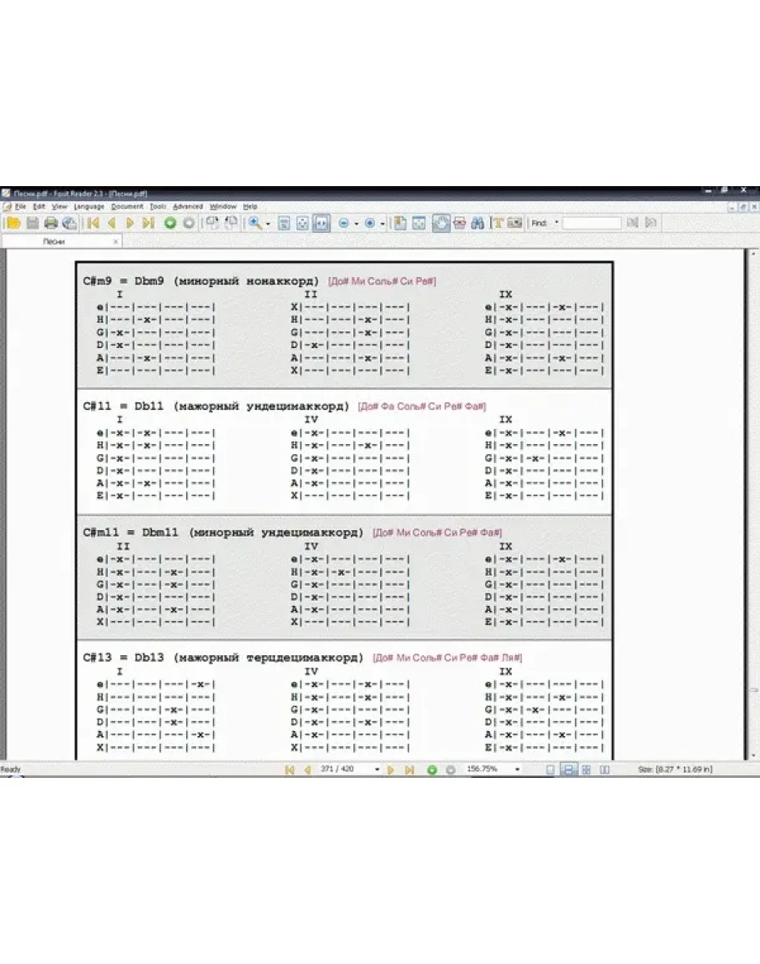This screenshot has height=964, width=760.
Task: Switch to continuous page layout in status bar
Action: (569, 770)
